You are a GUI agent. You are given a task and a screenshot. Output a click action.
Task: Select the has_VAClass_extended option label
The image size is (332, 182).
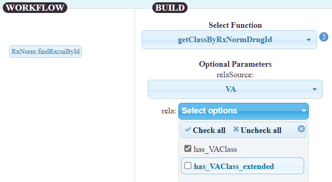(234, 166)
